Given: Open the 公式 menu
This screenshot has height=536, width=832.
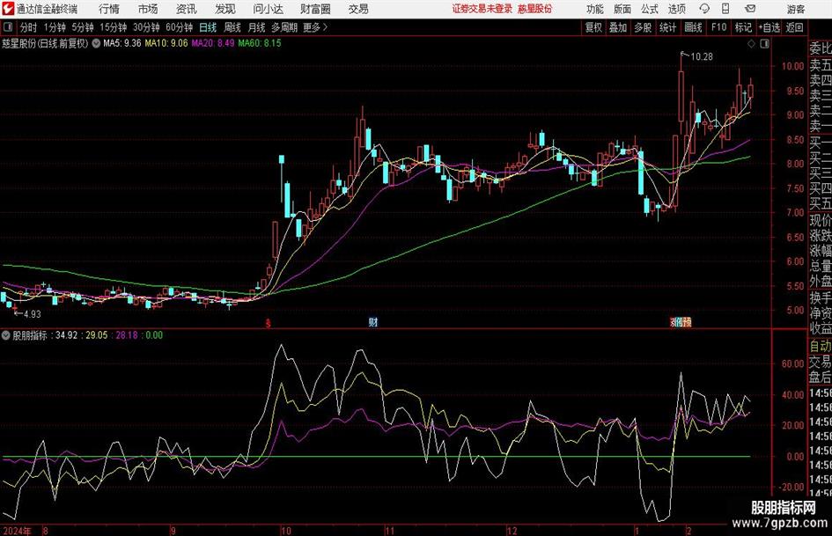Looking at the screenshot, I should pos(649,9).
